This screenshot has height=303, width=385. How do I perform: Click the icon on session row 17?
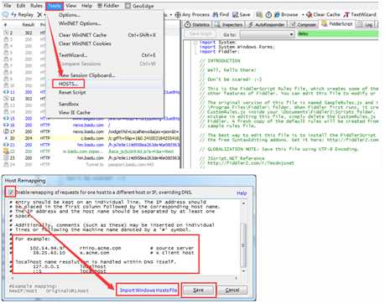coord(6,131)
